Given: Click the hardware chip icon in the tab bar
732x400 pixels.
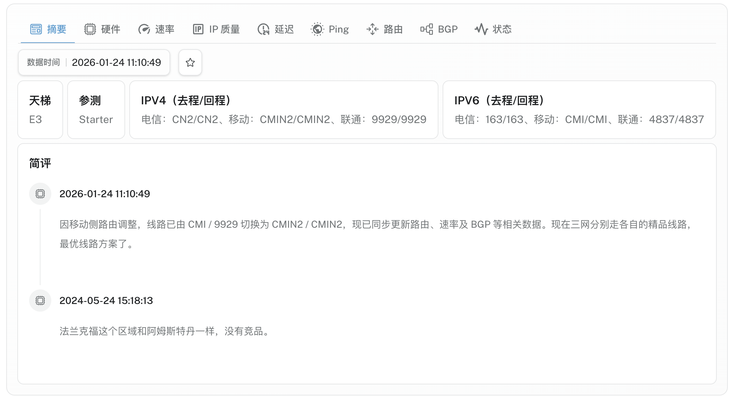Looking at the screenshot, I should [x=90, y=29].
